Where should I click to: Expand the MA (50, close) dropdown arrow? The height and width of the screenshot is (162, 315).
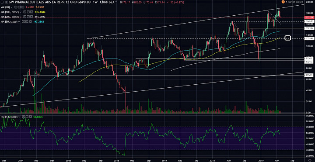click(19, 22)
